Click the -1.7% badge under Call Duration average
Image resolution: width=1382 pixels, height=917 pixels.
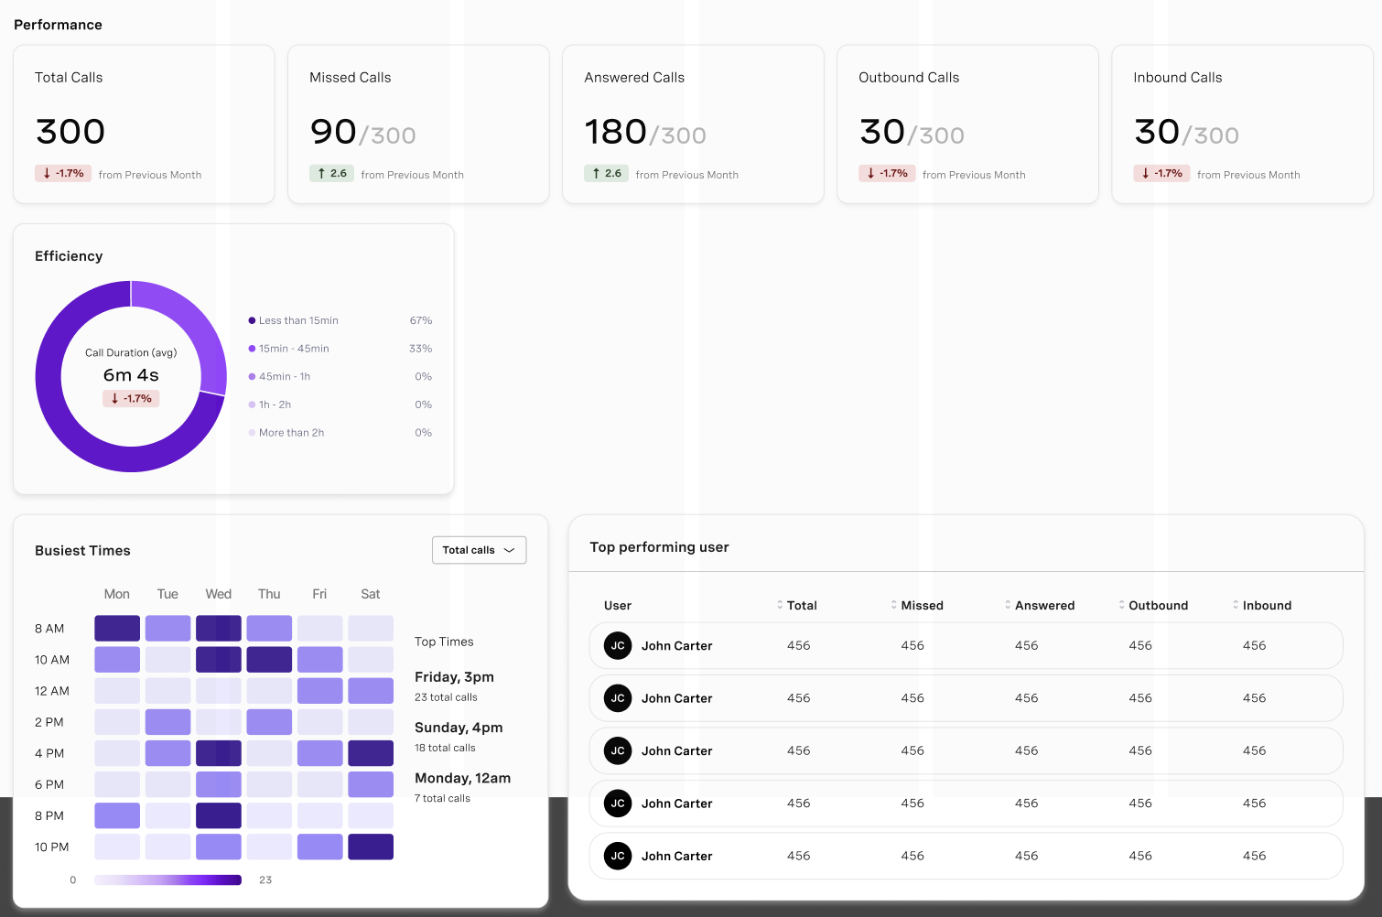tap(131, 398)
